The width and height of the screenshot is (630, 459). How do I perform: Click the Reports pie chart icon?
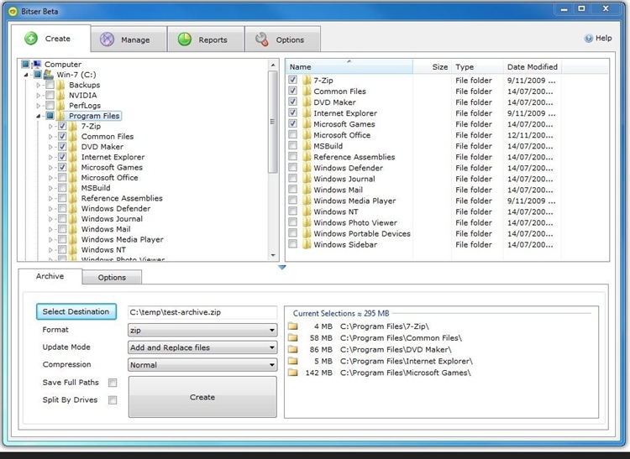[x=183, y=39]
